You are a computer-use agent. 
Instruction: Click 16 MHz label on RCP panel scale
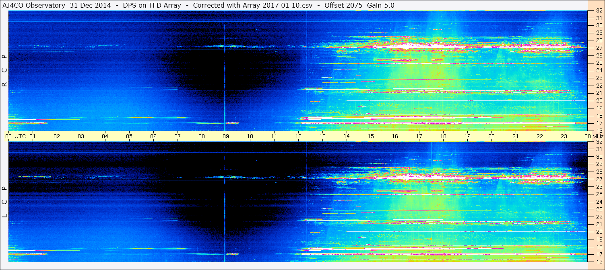[x=599, y=131]
